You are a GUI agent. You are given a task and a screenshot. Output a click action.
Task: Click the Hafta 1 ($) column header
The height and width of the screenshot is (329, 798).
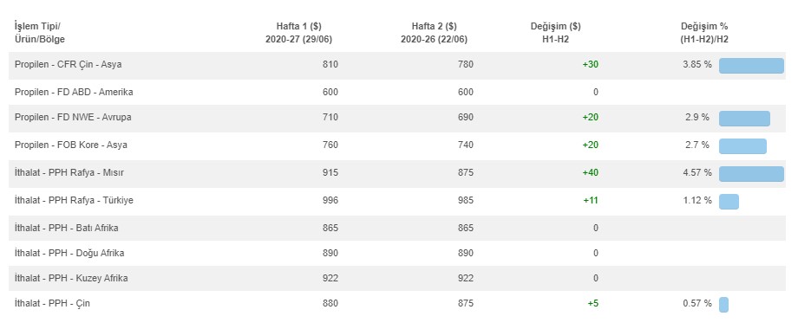(x=298, y=33)
